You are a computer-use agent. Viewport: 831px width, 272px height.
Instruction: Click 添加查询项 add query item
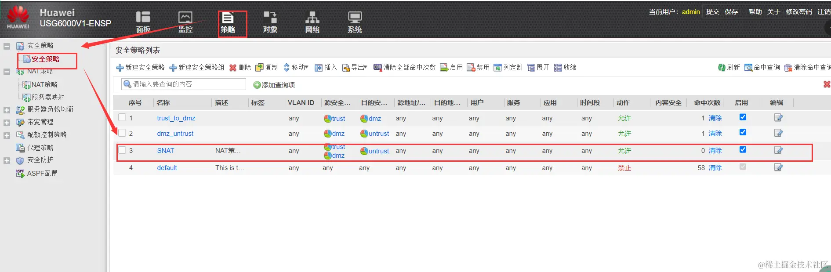[274, 85]
